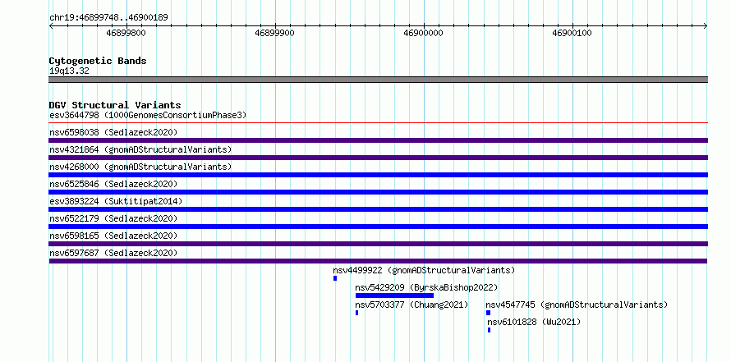
Task: Click the gray 19q13.32 cytogenetic band bar
Action: [378, 79]
